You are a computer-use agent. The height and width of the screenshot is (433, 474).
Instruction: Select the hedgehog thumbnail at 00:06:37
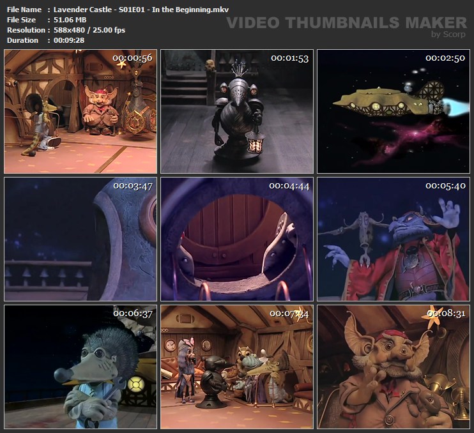(80, 367)
